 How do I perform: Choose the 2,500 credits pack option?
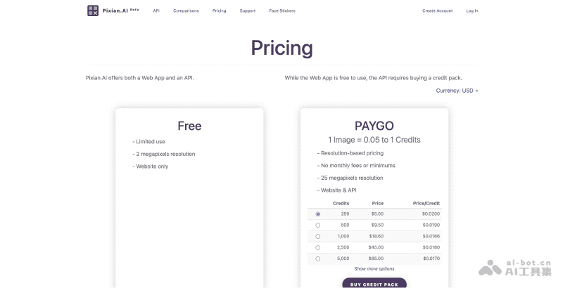pos(318,247)
